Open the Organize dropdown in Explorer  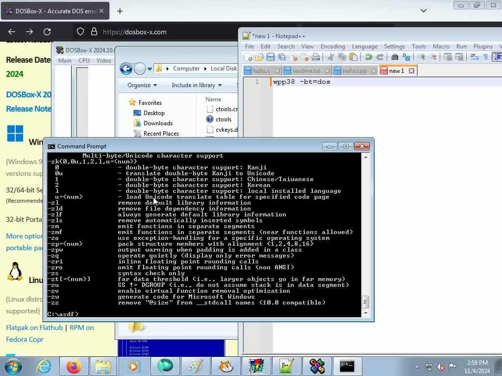(142, 85)
